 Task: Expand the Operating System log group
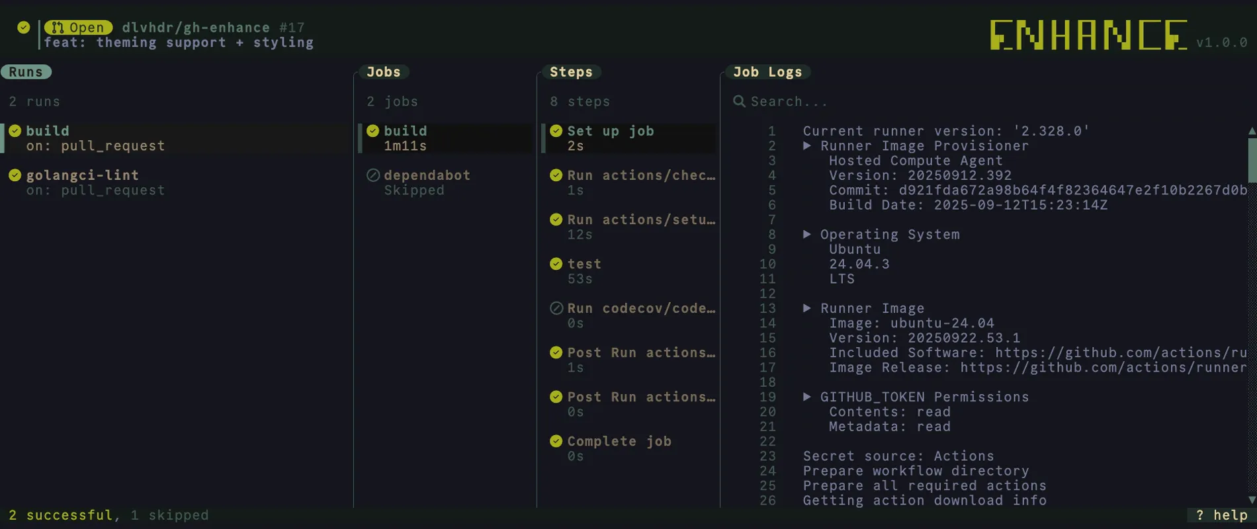click(x=807, y=235)
